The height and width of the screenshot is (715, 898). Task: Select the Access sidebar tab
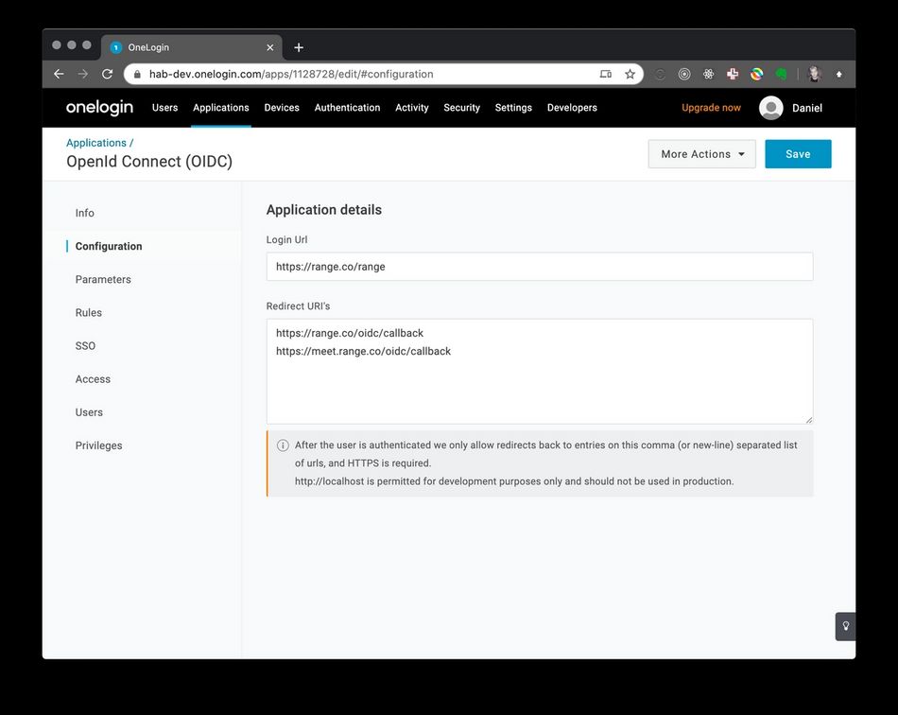93,379
